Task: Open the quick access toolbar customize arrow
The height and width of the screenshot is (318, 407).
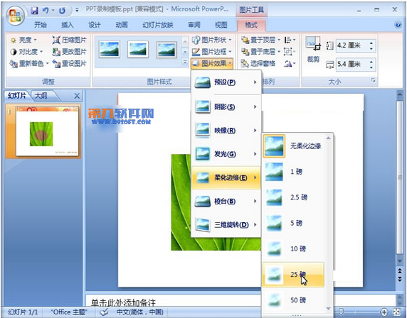Action: (77, 11)
